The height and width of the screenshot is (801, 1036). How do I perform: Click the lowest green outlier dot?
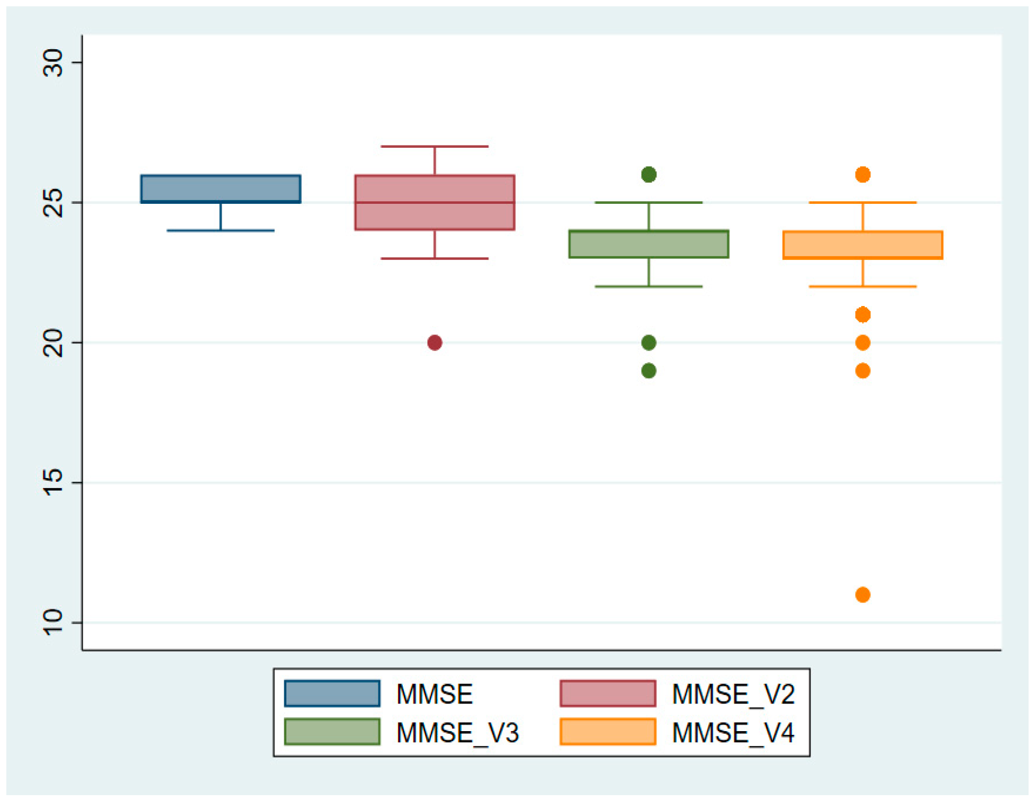(x=648, y=371)
